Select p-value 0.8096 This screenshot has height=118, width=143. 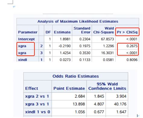pos(132,60)
